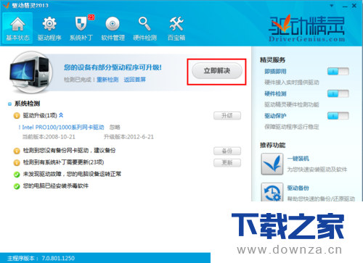This screenshot has width=363, height=263.
Task: Click the 驱动备份 title link
Action: tap(298, 188)
